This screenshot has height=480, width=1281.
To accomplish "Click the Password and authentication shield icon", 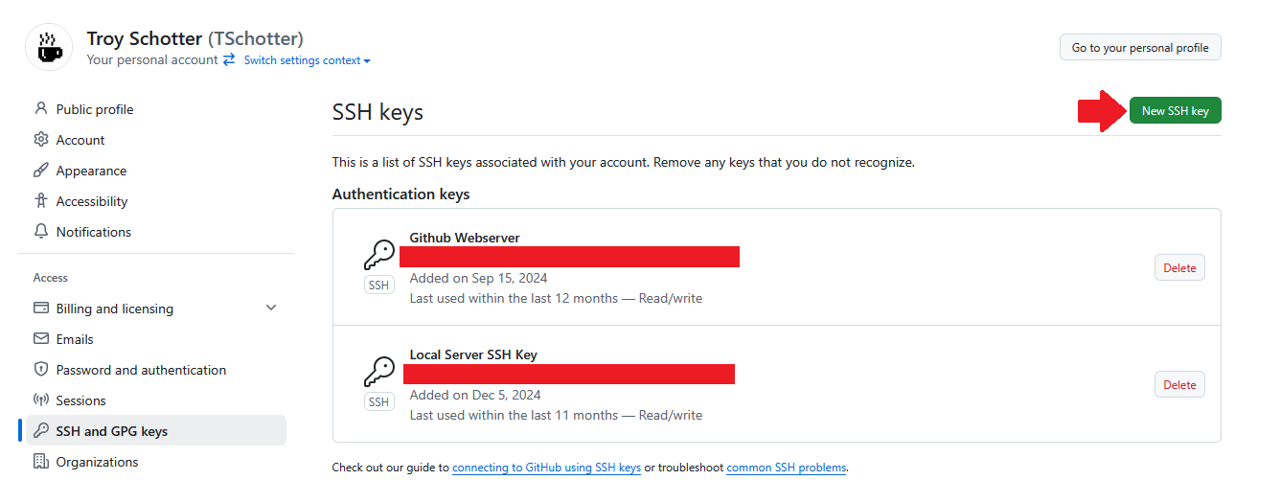I will 41,370.
